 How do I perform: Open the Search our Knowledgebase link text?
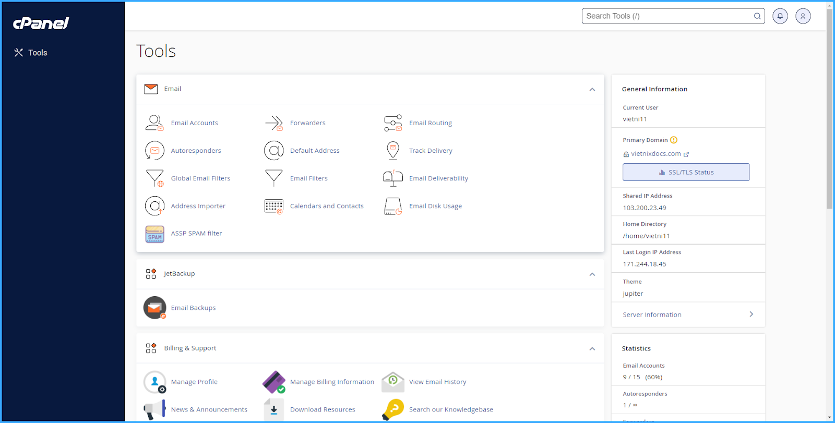pos(451,410)
